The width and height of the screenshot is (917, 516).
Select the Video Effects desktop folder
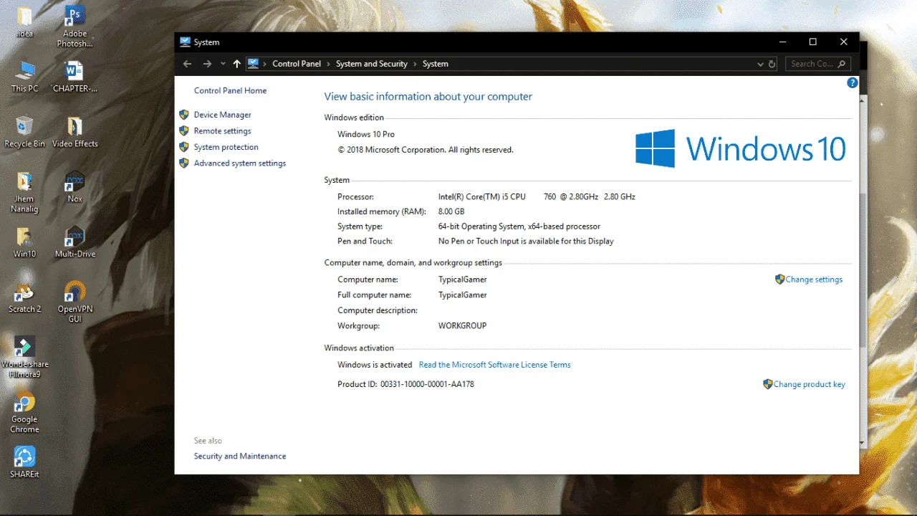tap(75, 132)
